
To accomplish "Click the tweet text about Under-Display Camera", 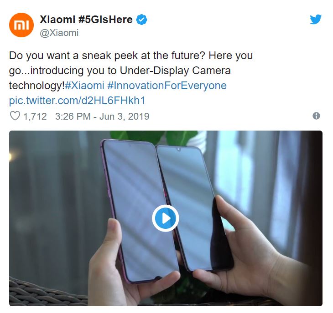I will coord(131,71).
